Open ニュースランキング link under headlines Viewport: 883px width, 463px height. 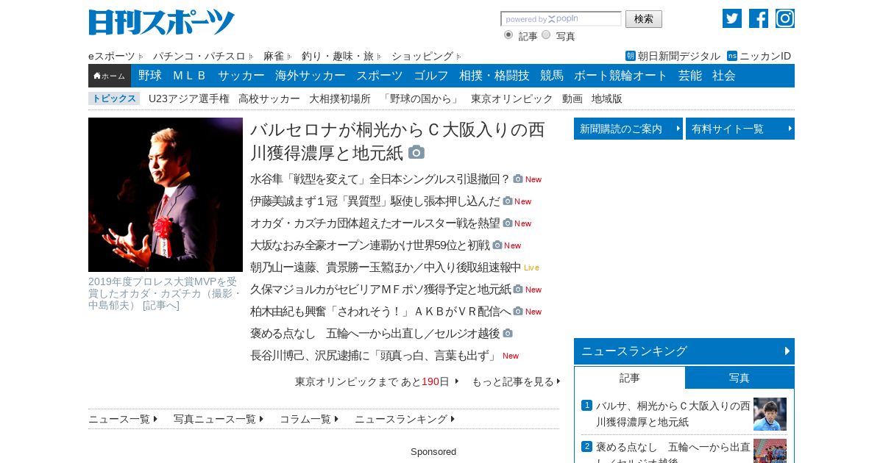pos(405,419)
